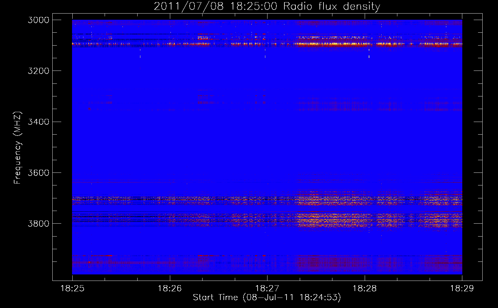Select the 3800 frequency axis label

[x=38, y=223]
